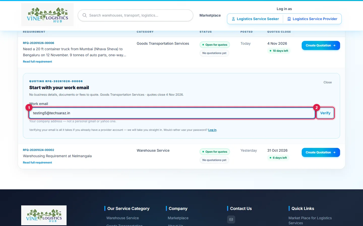Create Quotation for the Mumbai container truck request

[x=321, y=45]
